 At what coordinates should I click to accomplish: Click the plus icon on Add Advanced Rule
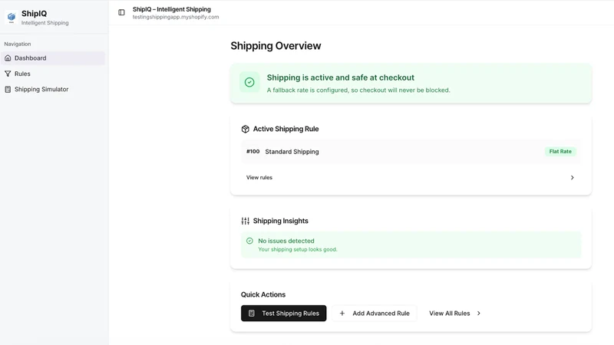(342, 314)
